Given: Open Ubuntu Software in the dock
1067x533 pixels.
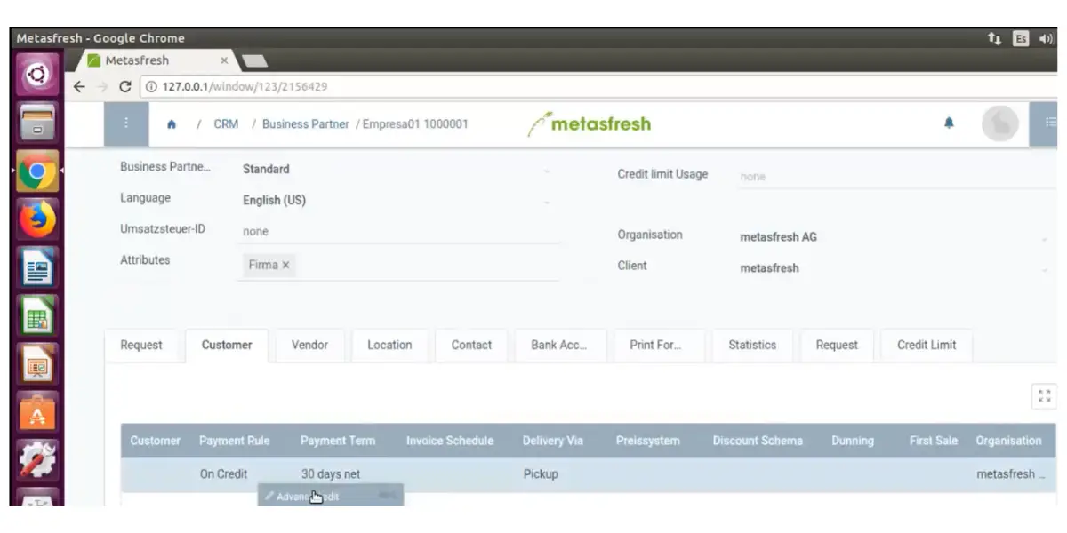Looking at the screenshot, I should 37,411.
